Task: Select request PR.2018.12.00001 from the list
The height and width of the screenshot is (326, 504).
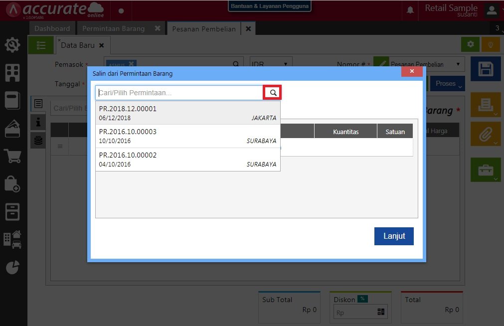Action: (187, 113)
